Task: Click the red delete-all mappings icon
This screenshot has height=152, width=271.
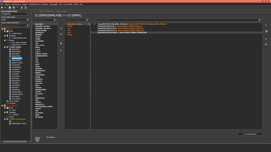Action: (266, 31)
